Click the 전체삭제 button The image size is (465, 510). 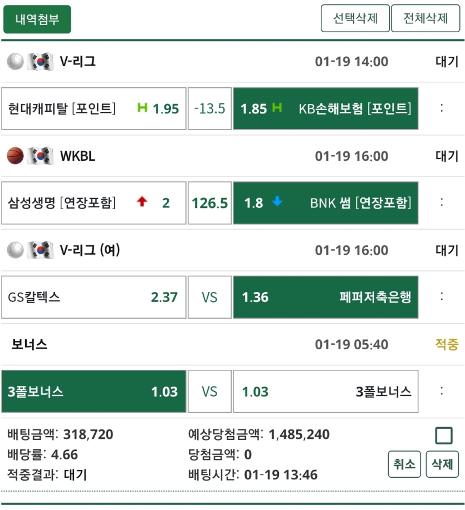pos(426,18)
